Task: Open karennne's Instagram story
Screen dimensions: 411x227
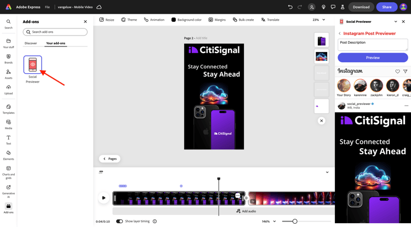Action: pos(360,88)
